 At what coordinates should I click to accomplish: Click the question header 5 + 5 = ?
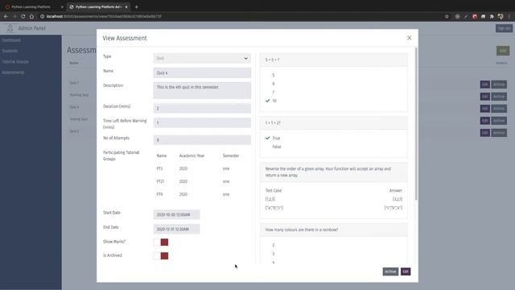[334, 60]
